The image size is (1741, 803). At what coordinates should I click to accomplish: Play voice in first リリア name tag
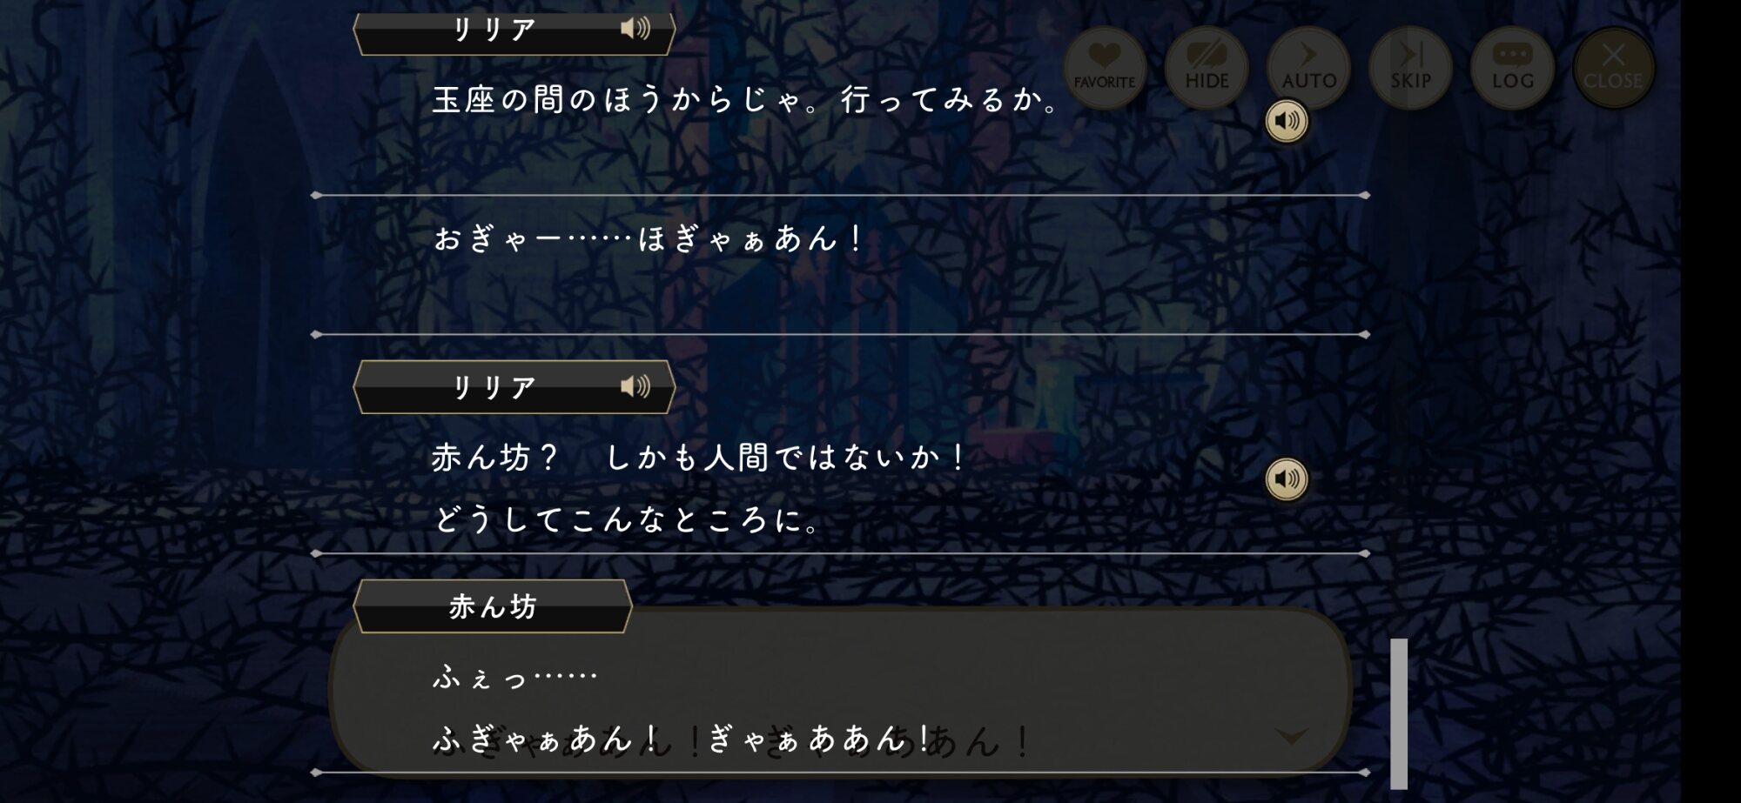[635, 30]
